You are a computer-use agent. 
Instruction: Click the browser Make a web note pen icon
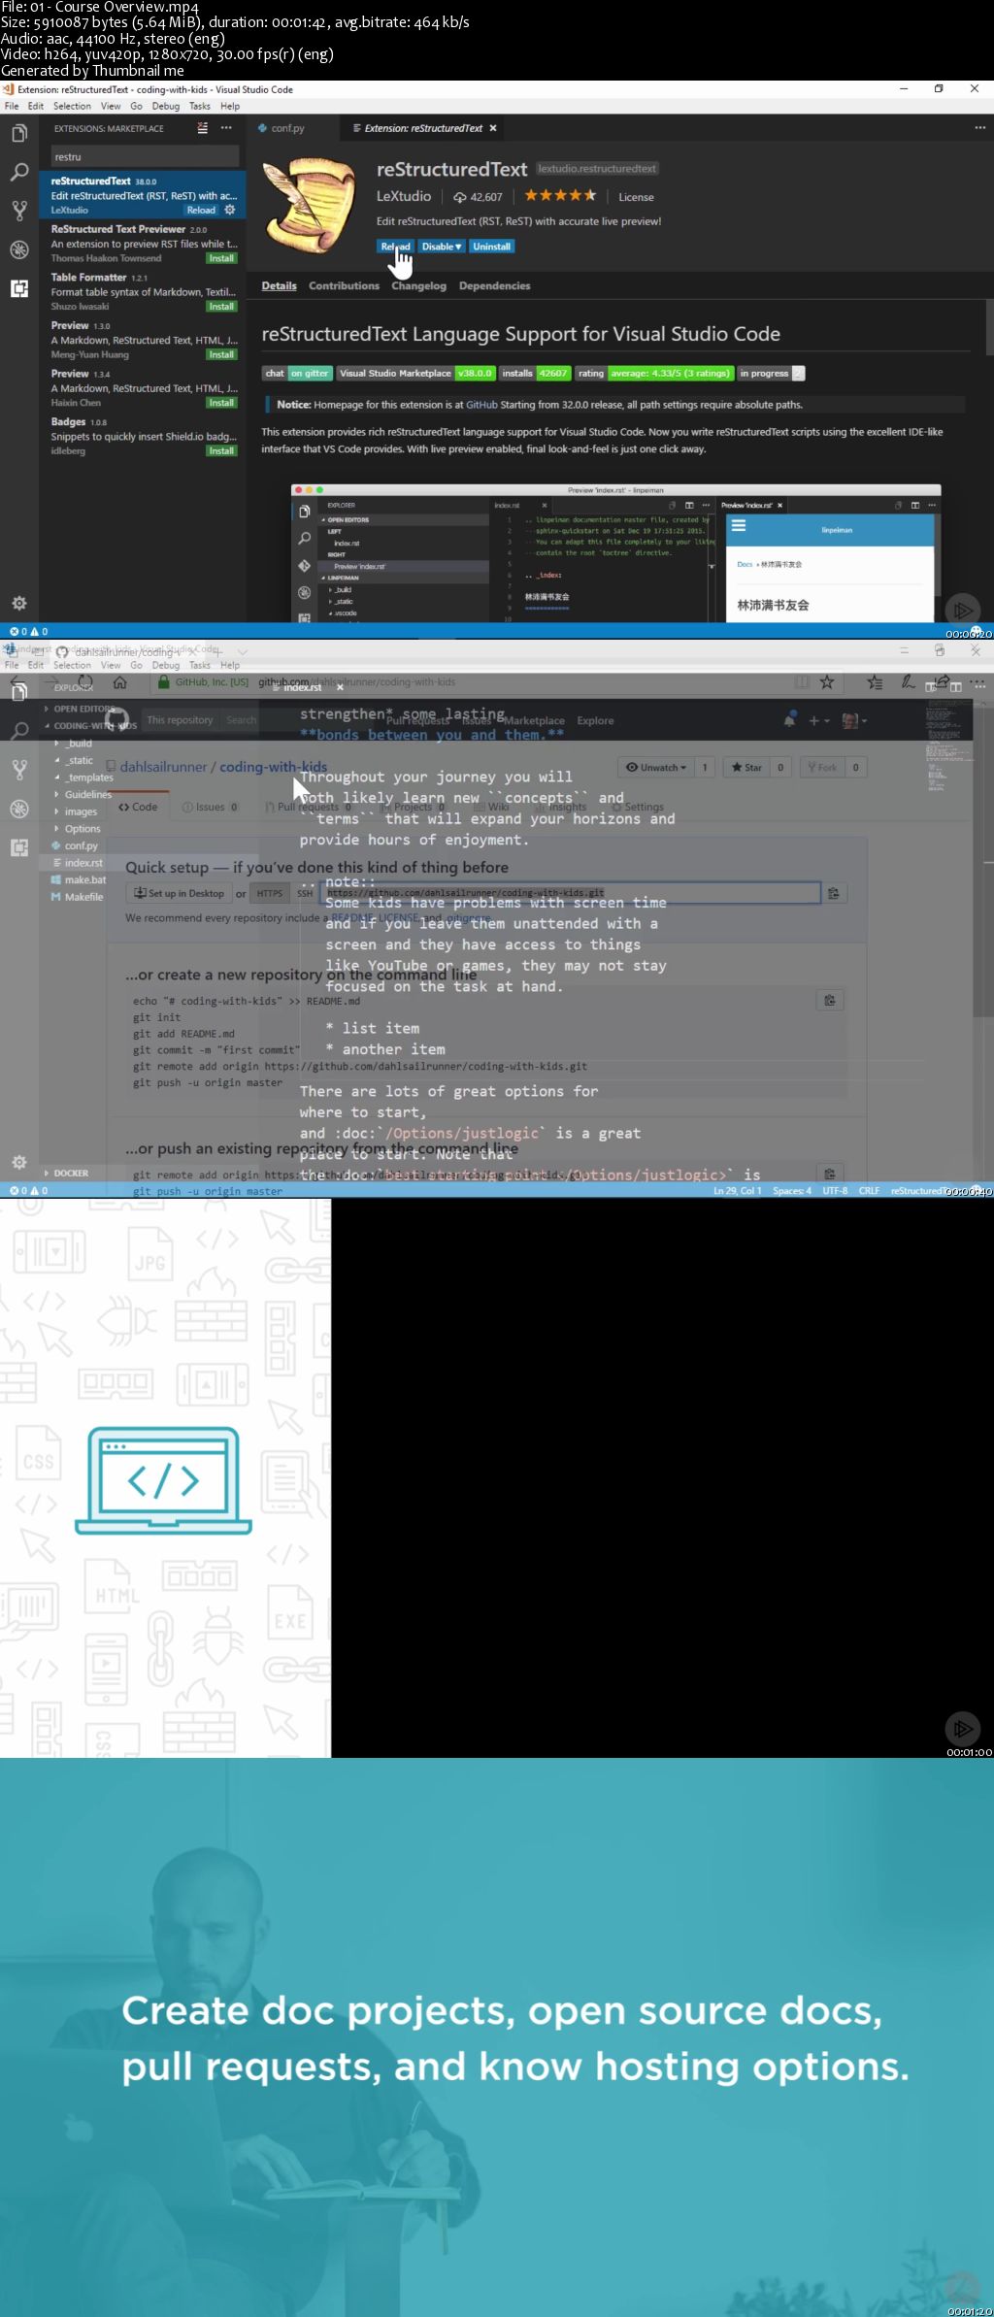[x=908, y=682]
